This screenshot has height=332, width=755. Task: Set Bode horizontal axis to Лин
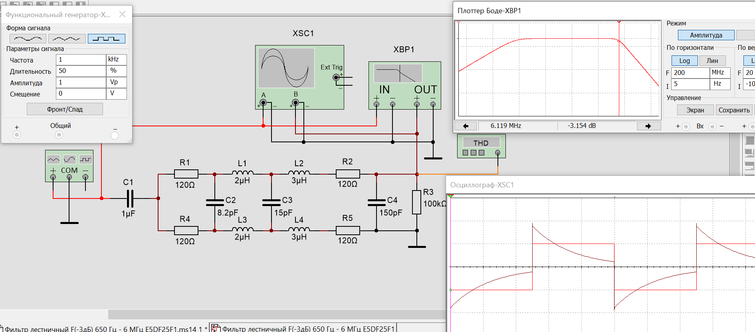pos(712,61)
